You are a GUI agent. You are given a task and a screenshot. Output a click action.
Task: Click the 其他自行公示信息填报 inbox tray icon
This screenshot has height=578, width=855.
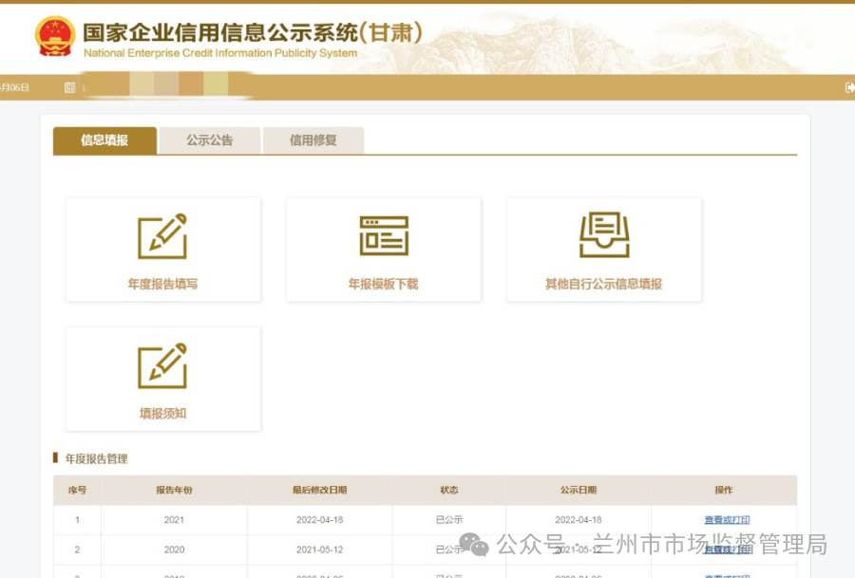click(604, 235)
